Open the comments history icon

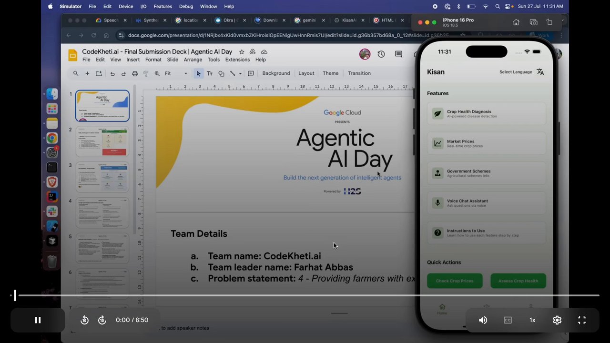click(x=398, y=54)
